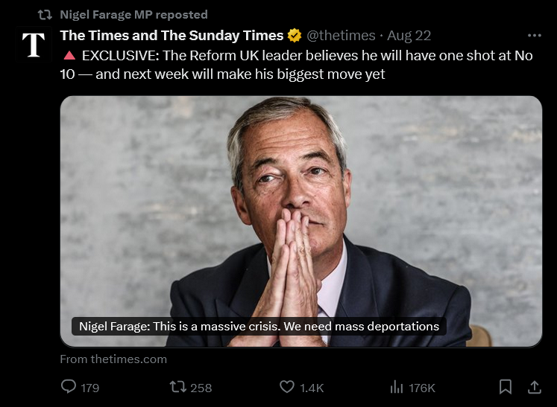This screenshot has height=407, width=557.
Task: Open the tweet's Aug 22 timestamp
Action: coord(409,36)
